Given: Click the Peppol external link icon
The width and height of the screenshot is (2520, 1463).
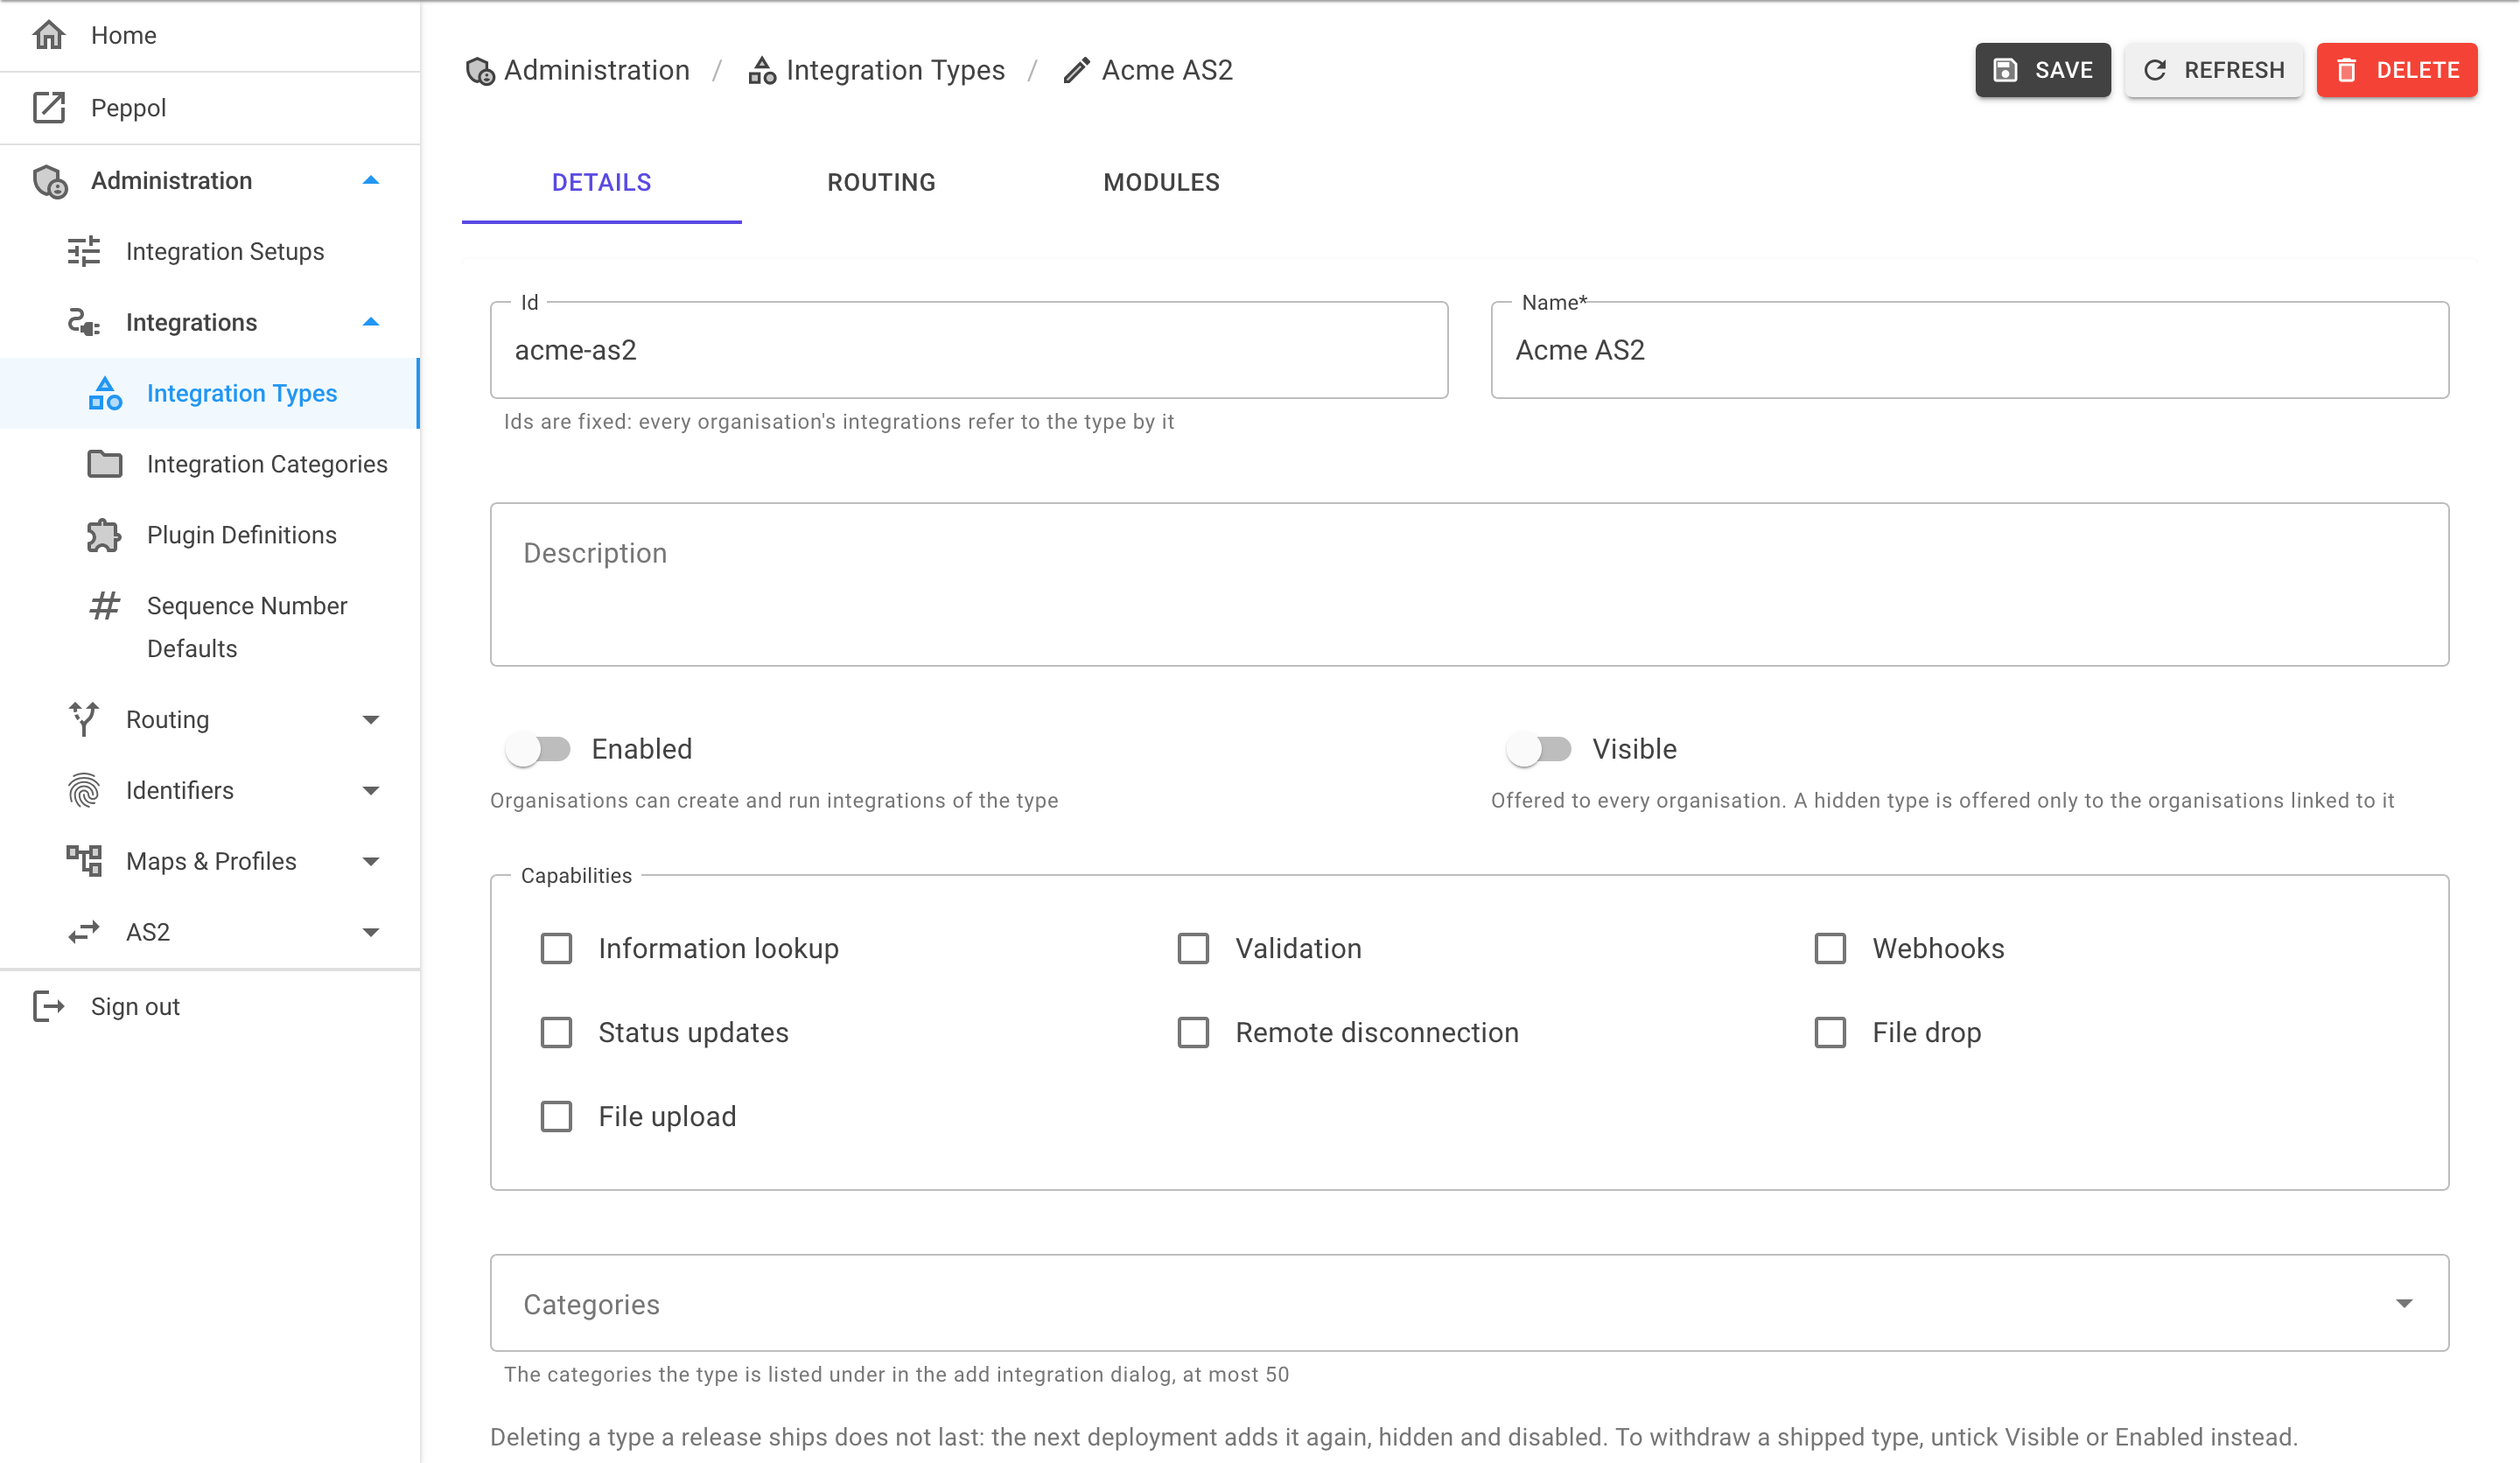Looking at the screenshot, I should tap(49, 107).
